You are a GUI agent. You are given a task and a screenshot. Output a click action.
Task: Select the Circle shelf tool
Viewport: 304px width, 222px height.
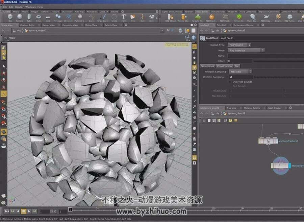click(114, 18)
